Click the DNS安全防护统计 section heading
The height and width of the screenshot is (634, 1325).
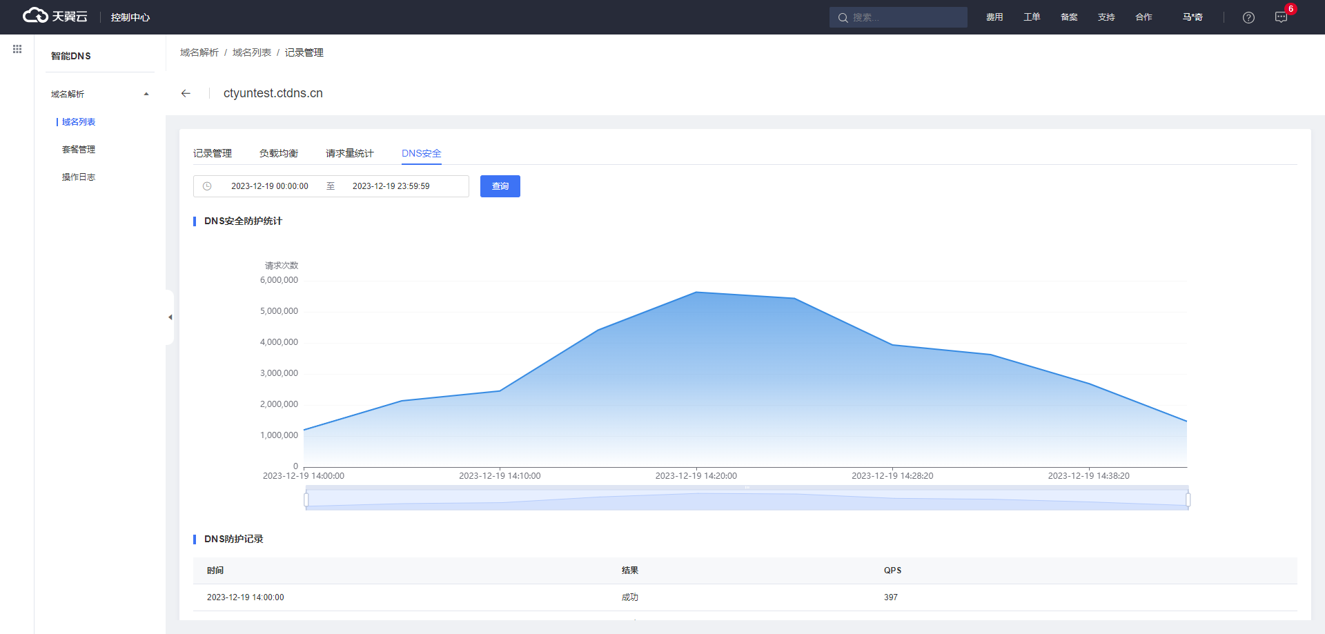point(243,221)
